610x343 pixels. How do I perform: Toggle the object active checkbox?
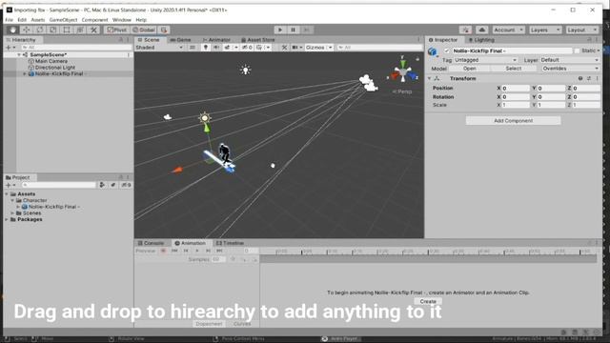pos(447,50)
